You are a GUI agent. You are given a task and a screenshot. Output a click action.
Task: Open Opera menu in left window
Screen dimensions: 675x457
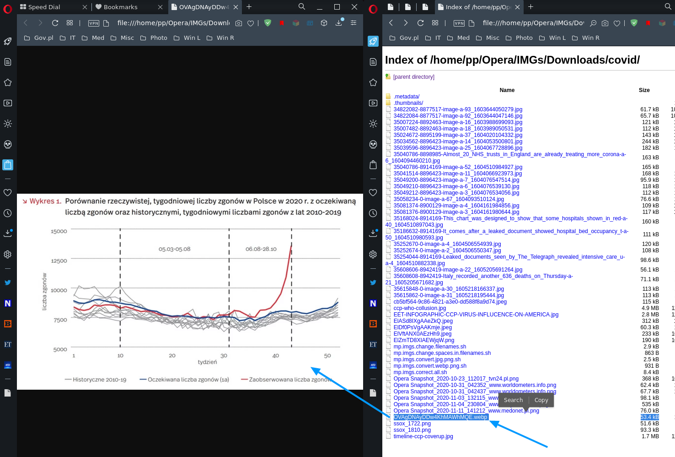coord(7,9)
